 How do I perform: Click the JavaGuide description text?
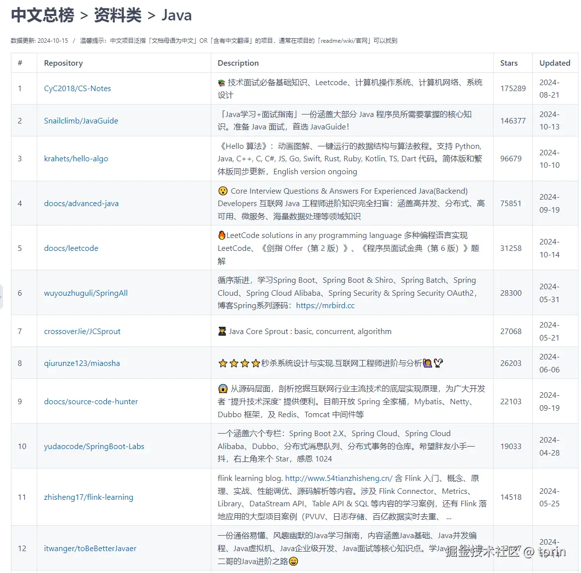(344, 120)
